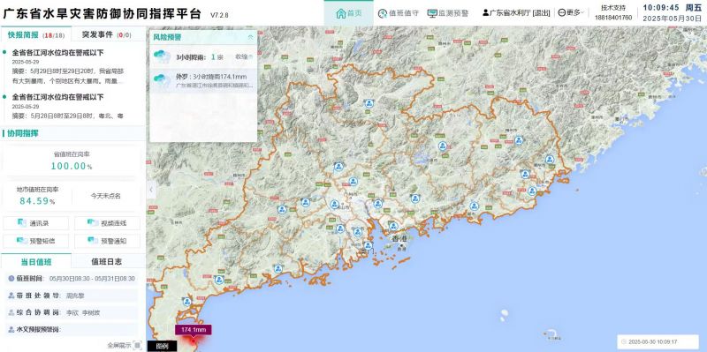Click the duty person marker near 香港
The width and height of the screenshot is (707, 352).
(x=393, y=227)
